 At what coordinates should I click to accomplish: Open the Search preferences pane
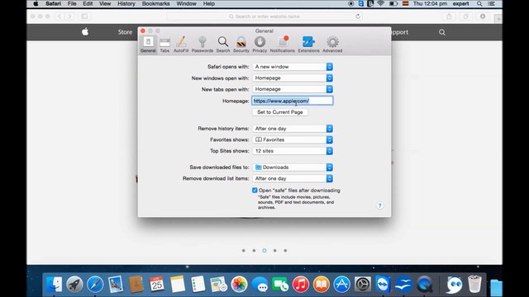click(x=223, y=45)
